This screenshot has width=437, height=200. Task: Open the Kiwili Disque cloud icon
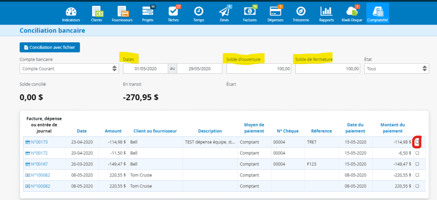tap(351, 13)
